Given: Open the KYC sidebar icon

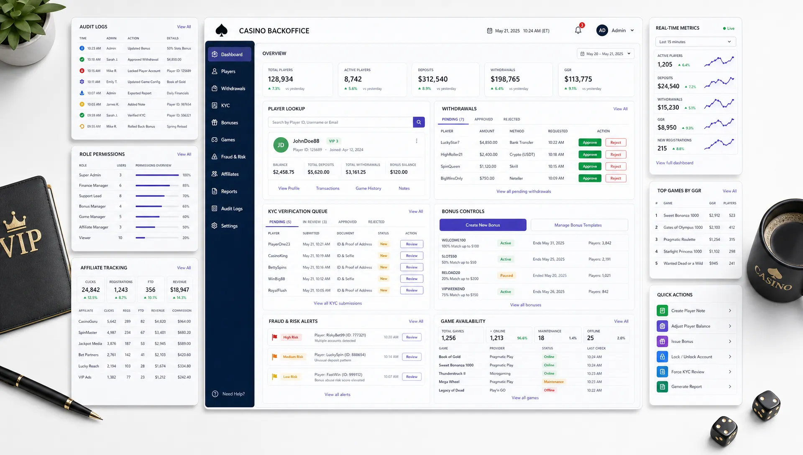Looking at the screenshot, I should point(215,105).
